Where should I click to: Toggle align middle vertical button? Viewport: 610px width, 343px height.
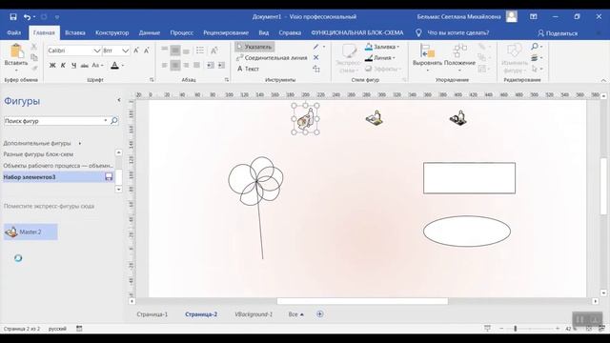tap(175, 50)
